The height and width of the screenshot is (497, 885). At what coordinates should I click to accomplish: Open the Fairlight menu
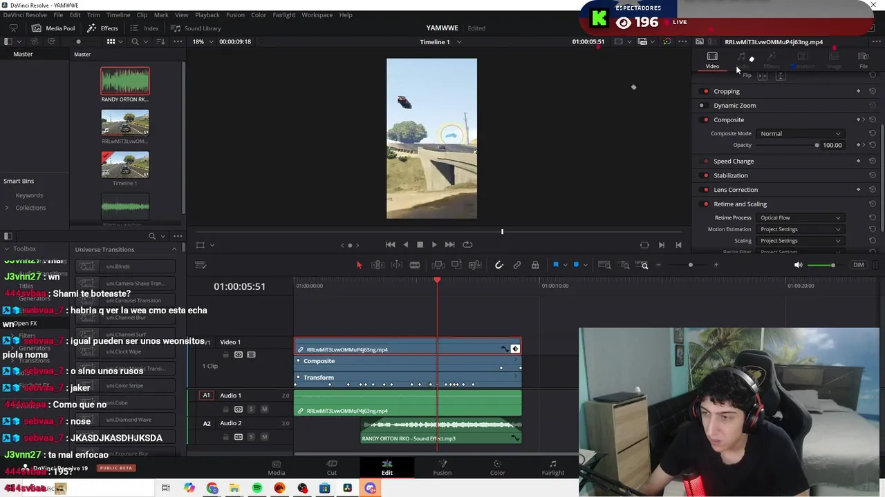(283, 14)
